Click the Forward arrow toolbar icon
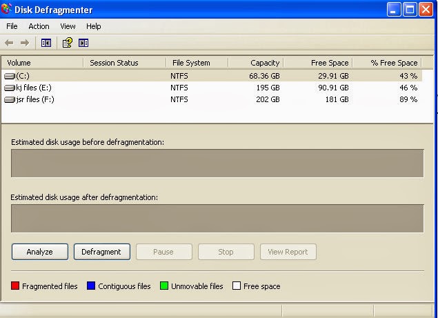The width and height of the screenshot is (438, 318). click(25, 43)
